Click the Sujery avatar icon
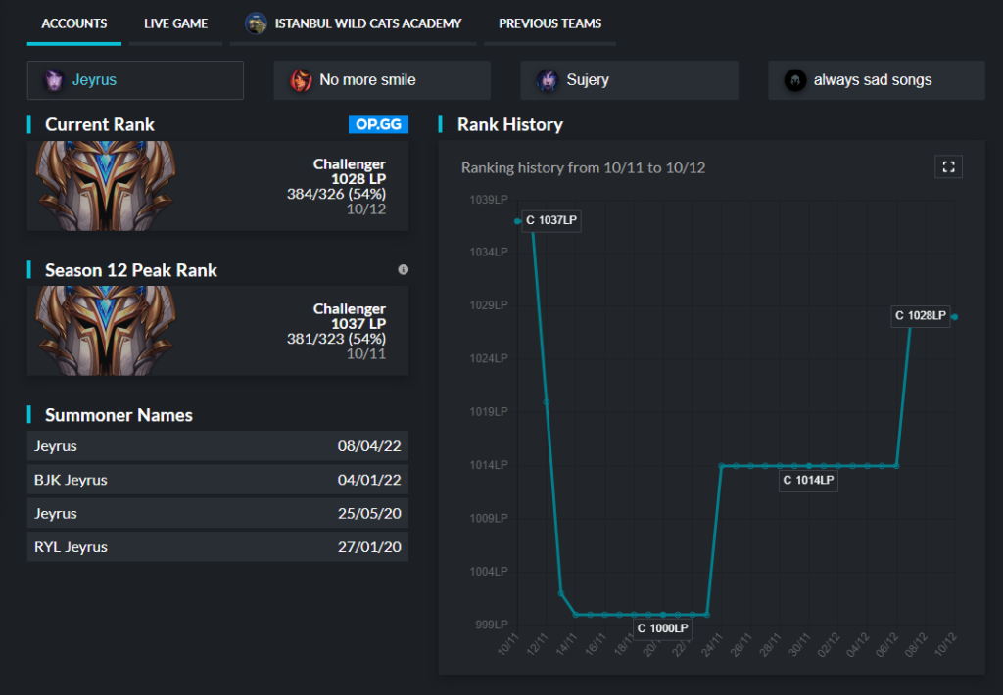Image resolution: width=1003 pixels, height=695 pixels. tap(548, 80)
